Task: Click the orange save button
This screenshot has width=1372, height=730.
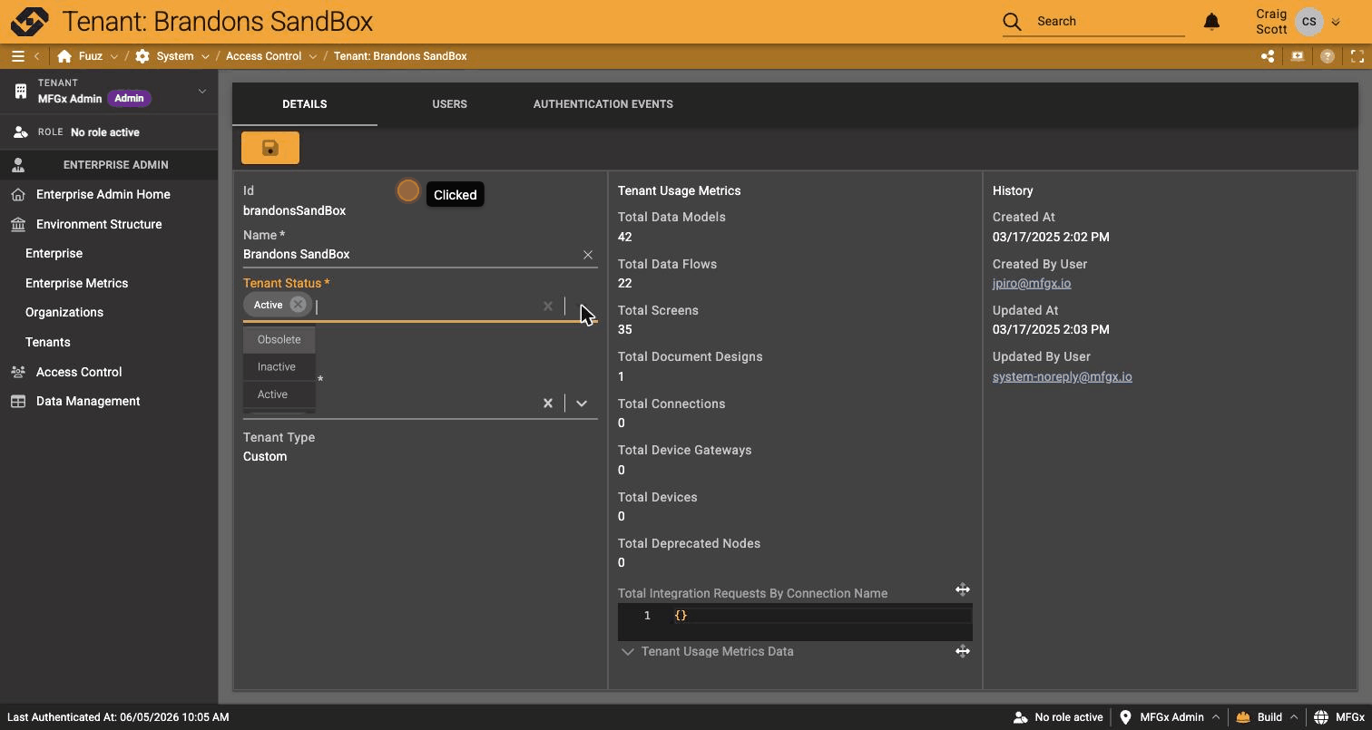Action: tap(270, 148)
